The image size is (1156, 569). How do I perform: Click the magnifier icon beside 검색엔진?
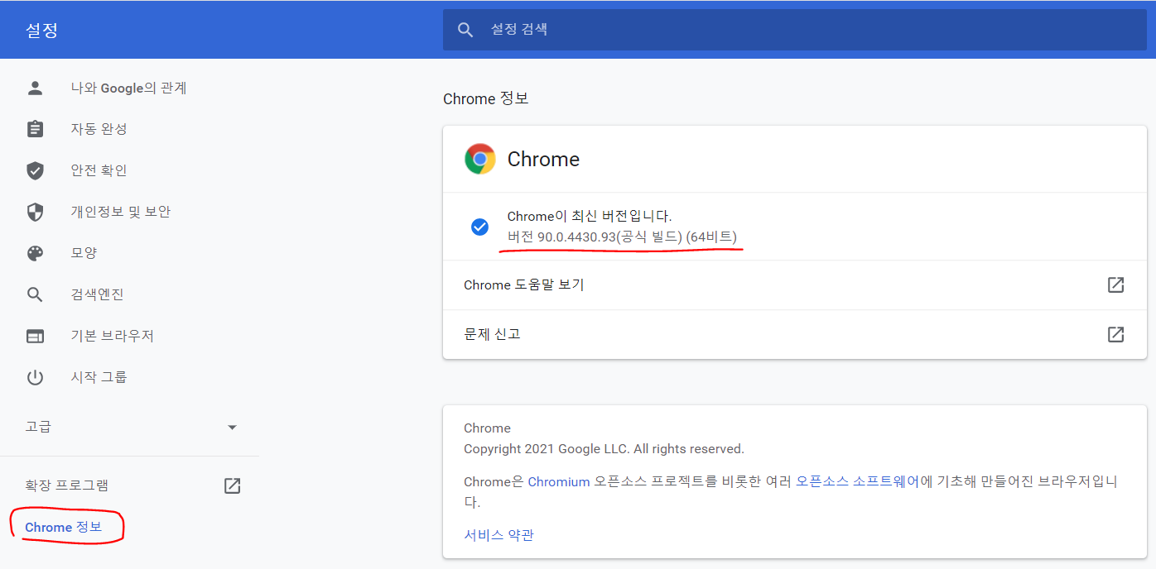(35, 294)
